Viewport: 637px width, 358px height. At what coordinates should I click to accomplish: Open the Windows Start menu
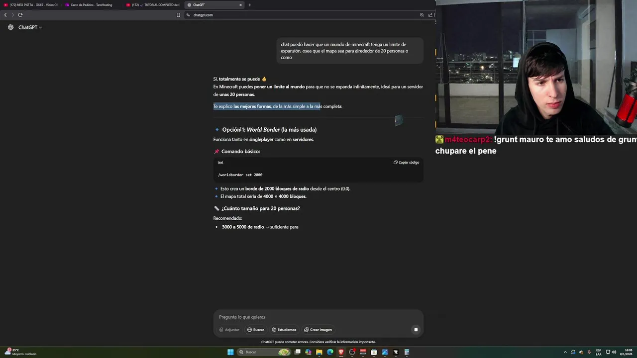click(230, 352)
